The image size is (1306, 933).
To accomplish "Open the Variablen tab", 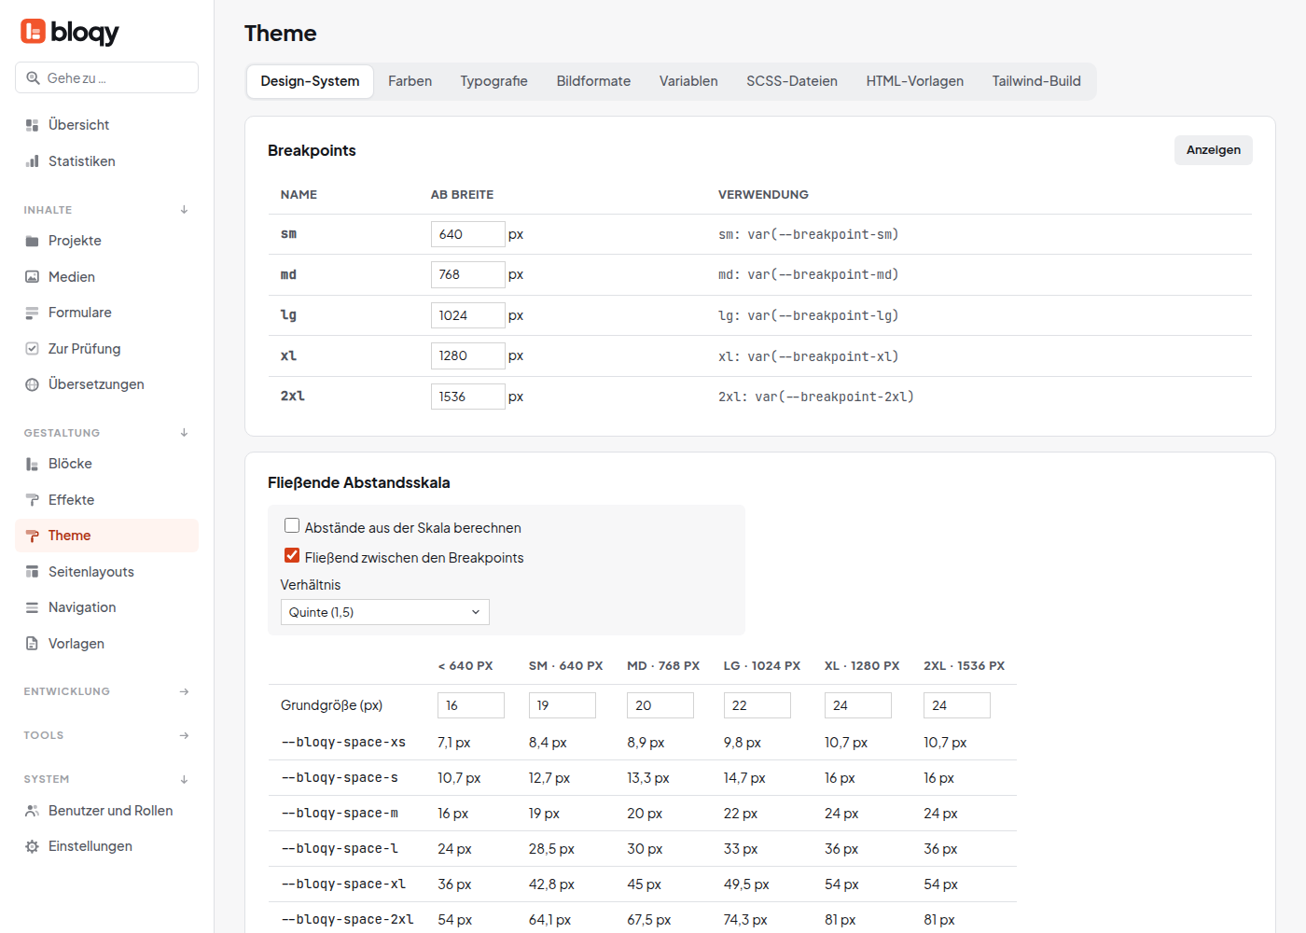I will click(x=688, y=81).
